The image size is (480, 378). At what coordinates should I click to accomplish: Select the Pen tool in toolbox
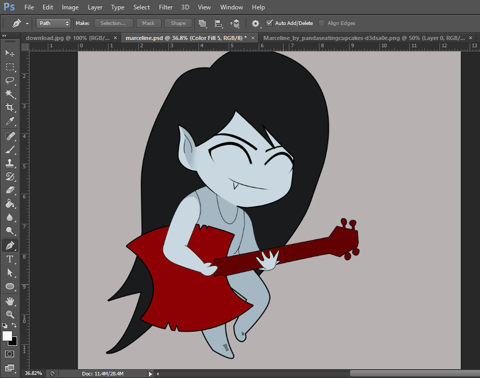click(10, 246)
